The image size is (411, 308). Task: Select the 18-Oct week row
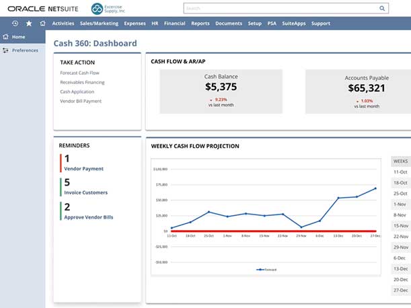point(400,183)
